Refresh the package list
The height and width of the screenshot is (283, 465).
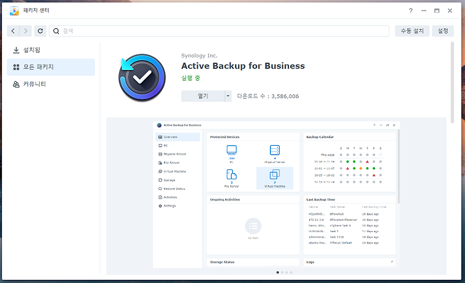pos(40,31)
